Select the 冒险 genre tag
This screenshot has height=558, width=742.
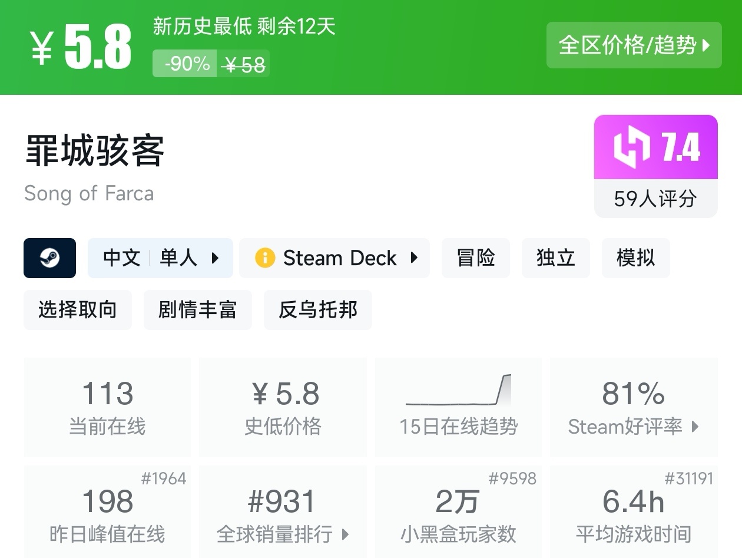click(x=475, y=258)
